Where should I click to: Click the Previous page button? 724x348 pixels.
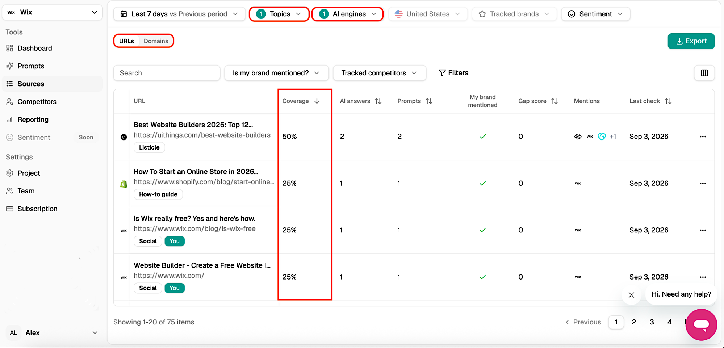pyautogui.click(x=583, y=322)
